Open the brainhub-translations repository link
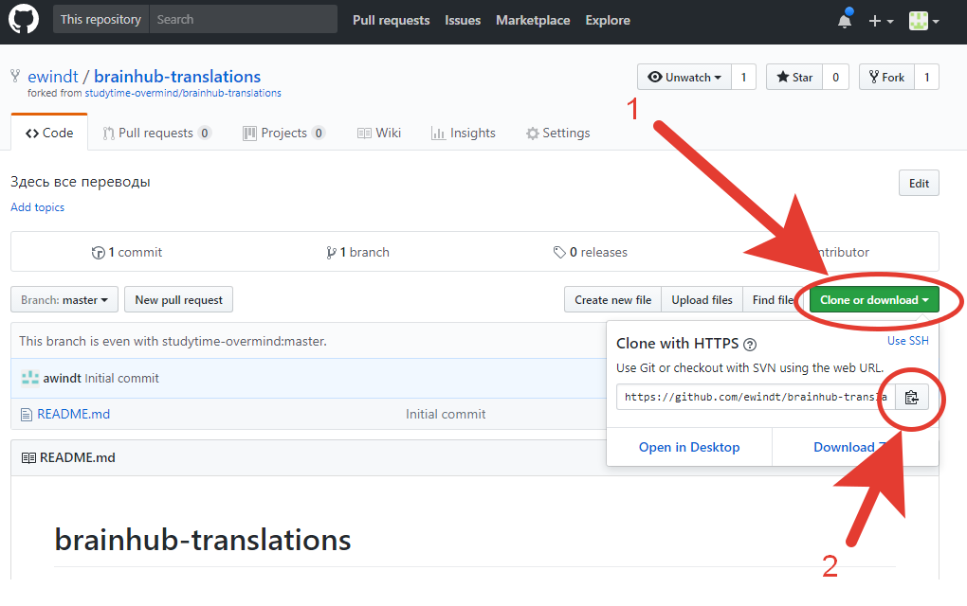 177,77
